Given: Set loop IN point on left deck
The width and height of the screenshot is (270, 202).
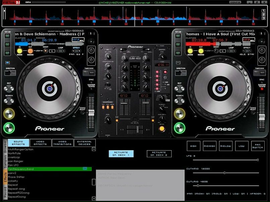Looking at the screenshot, I should point(20,51).
